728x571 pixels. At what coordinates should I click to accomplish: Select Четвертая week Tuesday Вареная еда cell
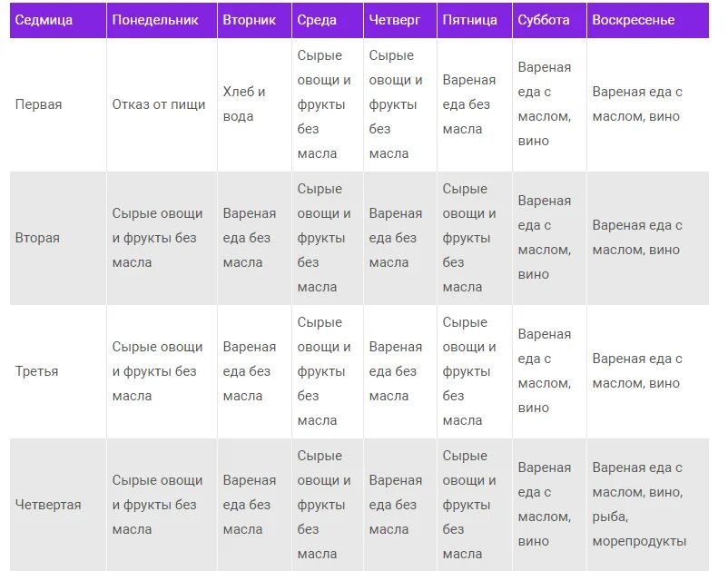(254, 505)
